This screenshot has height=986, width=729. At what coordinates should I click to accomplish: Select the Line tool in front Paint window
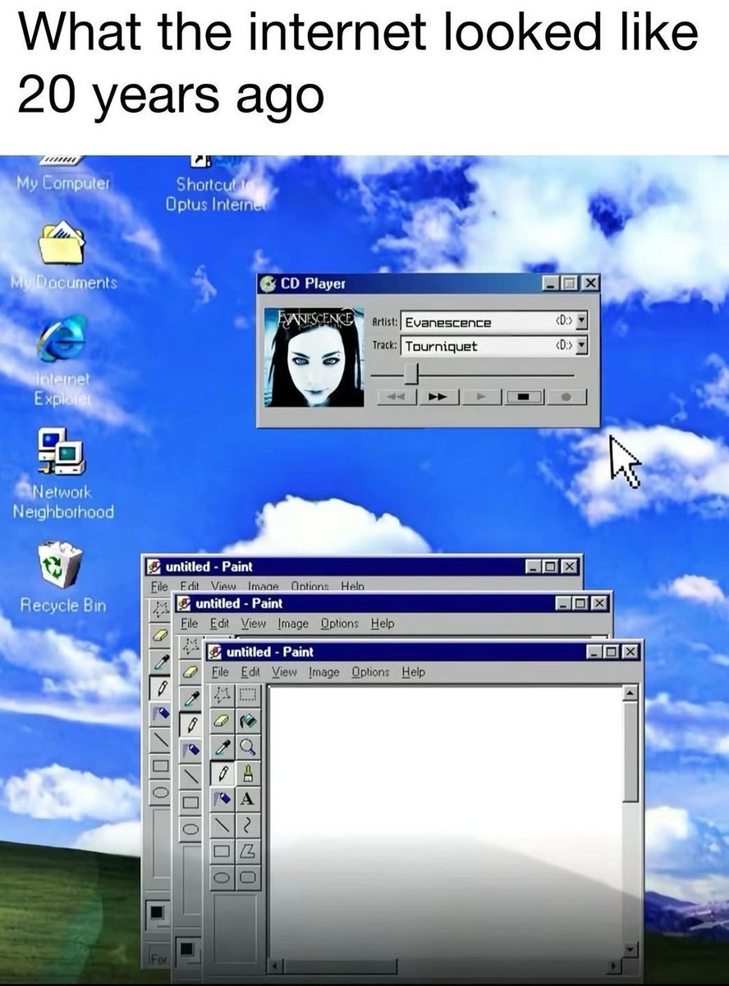point(222,824)
